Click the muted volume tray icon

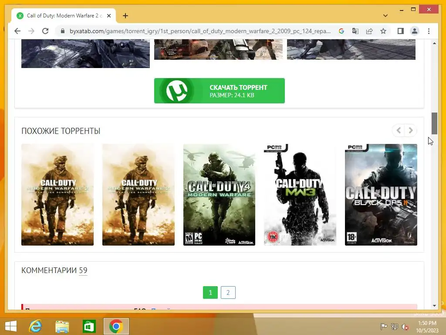pyautogui.click(x=405, y=326)
